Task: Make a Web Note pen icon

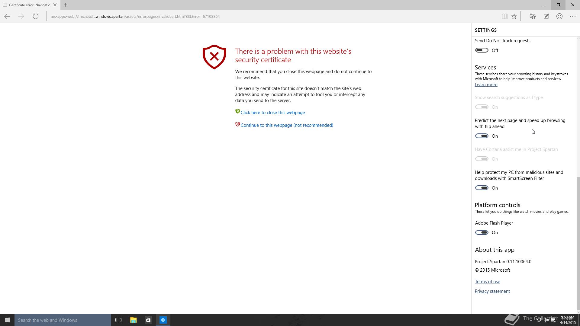Action: (546, 16)
